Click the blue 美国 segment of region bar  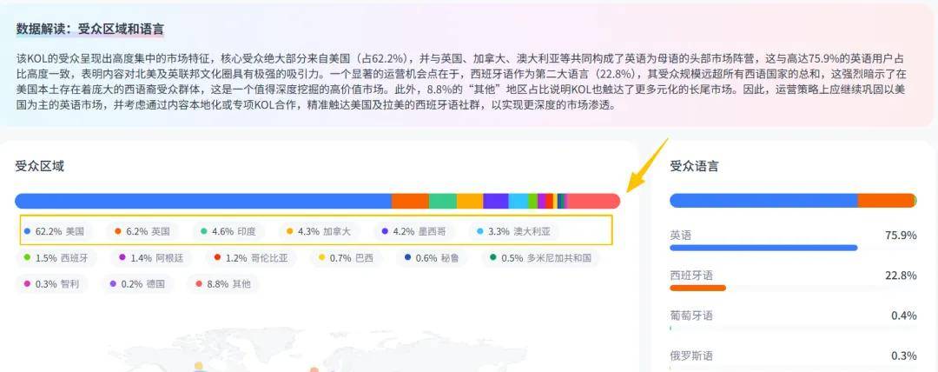202,201
